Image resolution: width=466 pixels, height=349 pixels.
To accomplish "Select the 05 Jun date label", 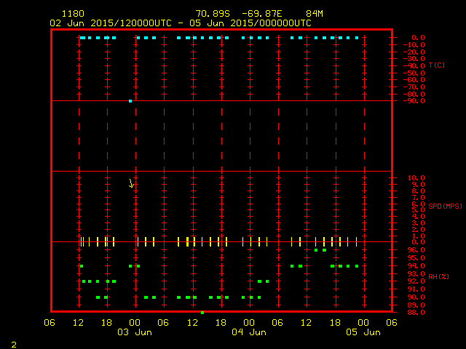I will (x=363, y=332).
